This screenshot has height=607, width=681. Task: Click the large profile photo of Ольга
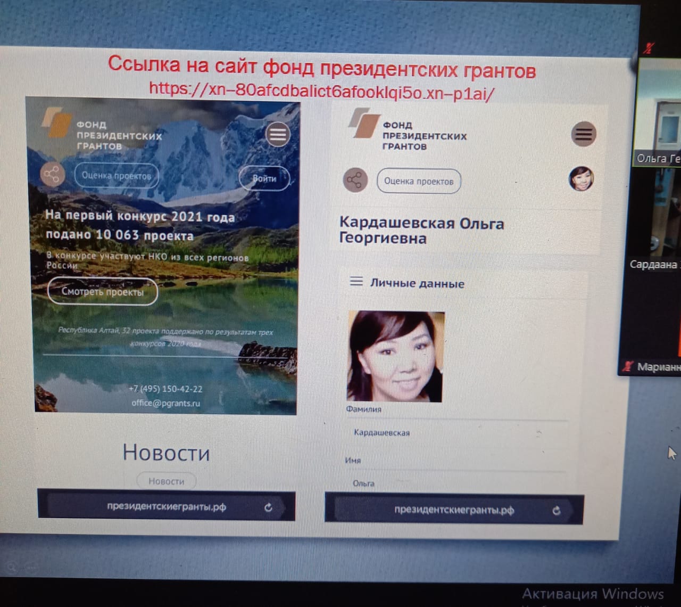click(395, 356)
